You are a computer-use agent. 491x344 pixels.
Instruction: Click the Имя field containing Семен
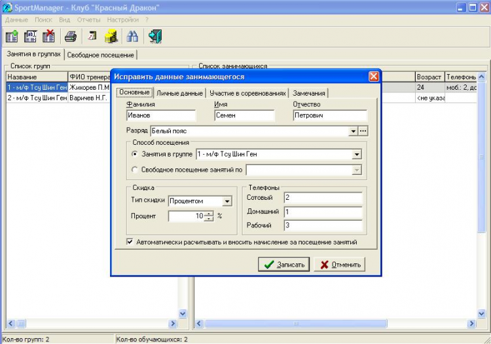[244, 115]
